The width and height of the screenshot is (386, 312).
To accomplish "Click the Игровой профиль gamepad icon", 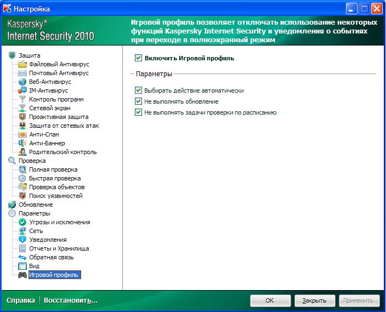I will [22, 275].
